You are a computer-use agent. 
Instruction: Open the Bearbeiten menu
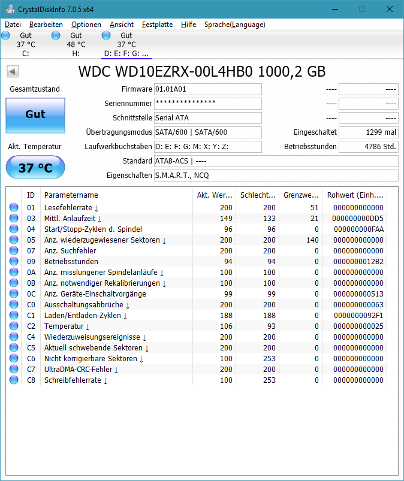tap(46, 25)
